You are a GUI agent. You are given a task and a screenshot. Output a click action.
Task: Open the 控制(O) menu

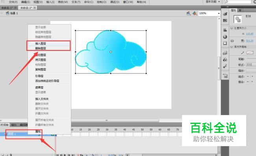click(x=102, y=2)
